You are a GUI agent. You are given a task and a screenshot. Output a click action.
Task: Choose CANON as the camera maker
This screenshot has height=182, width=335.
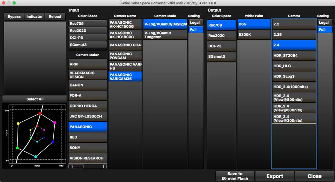(88, 85)
